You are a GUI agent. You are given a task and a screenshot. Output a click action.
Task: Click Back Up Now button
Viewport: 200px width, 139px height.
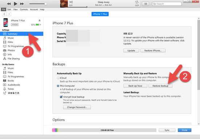(x=135, y=86)
